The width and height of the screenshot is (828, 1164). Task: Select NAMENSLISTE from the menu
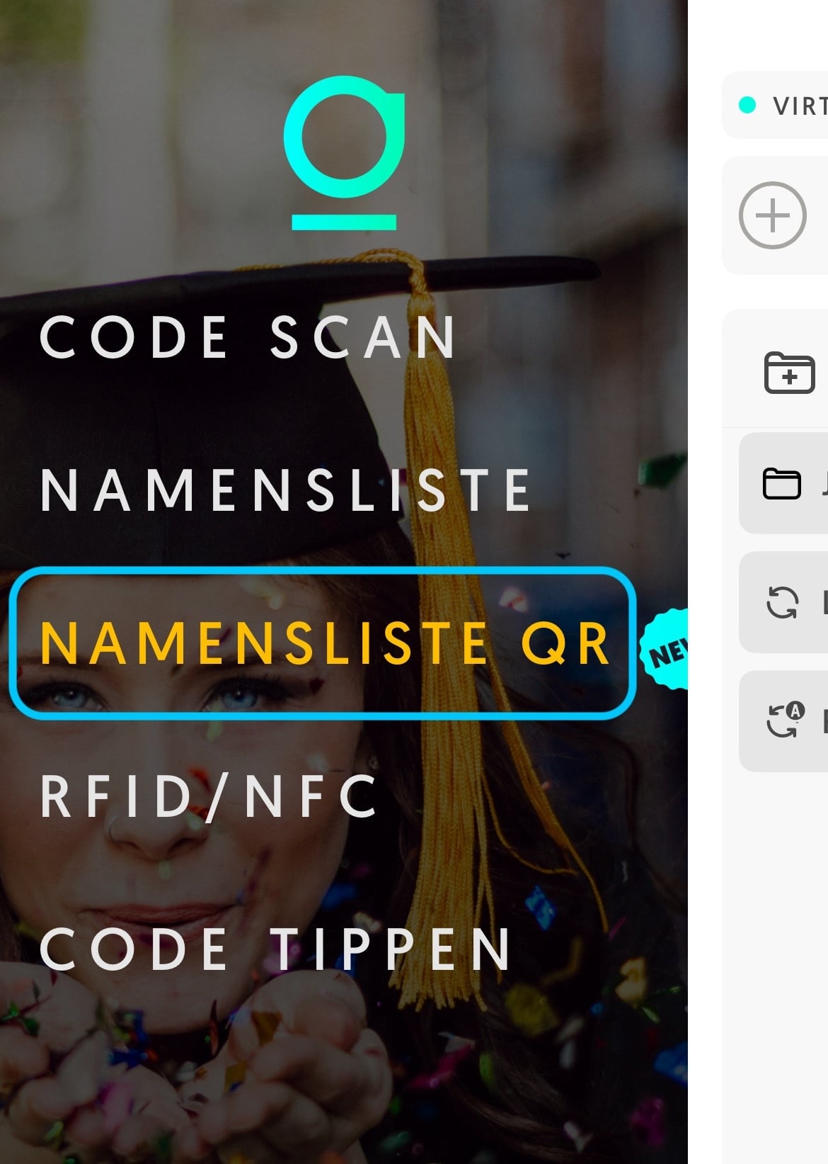(x=285, y=490)
